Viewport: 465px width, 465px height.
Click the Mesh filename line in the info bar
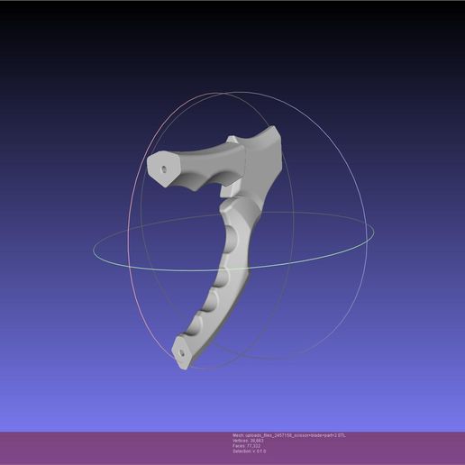tap(289, 435)
